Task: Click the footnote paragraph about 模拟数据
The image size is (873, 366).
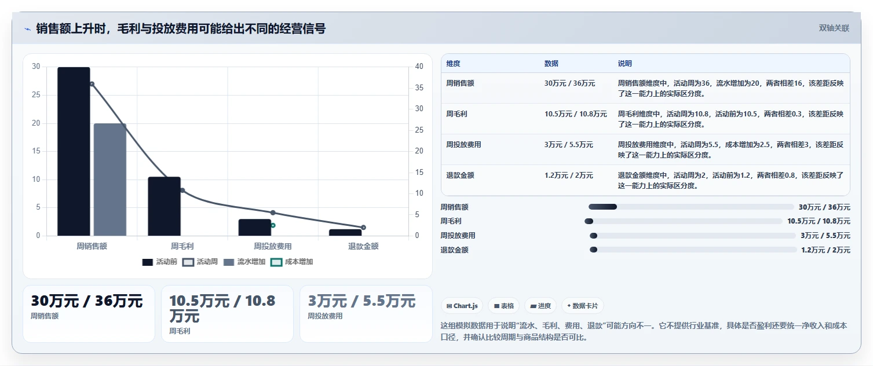Action: click(644, 331)
